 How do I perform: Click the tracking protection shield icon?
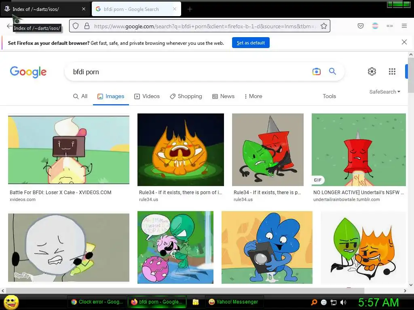click(76, 26)
